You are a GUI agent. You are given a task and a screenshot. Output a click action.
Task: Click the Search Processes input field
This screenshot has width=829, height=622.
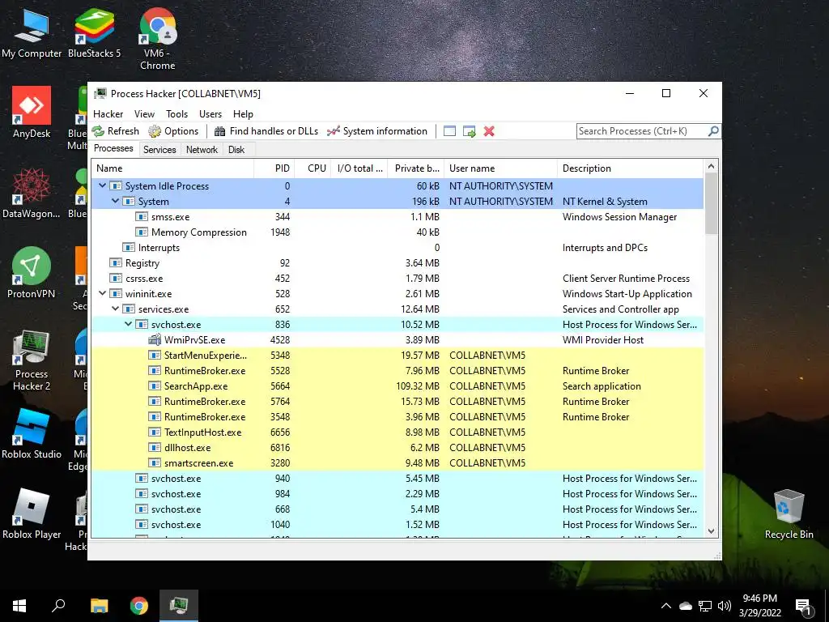[x=642, y=130]
